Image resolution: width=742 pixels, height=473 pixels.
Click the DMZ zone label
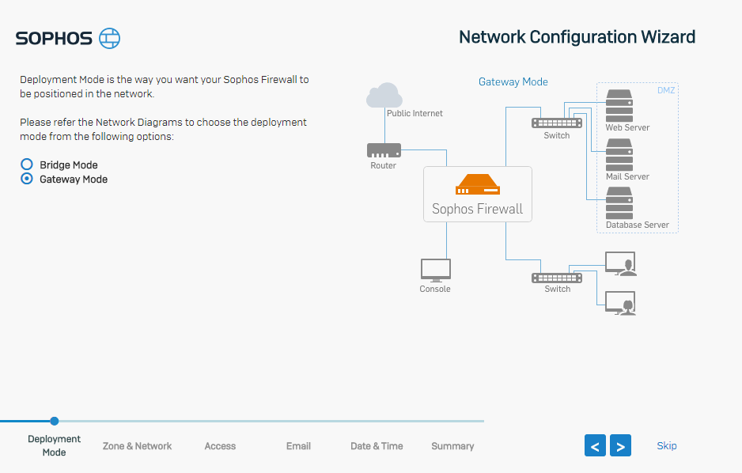[666, 90]
